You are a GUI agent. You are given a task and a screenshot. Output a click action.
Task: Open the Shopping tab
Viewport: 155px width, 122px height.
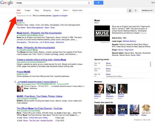click(x=47, y=10)
